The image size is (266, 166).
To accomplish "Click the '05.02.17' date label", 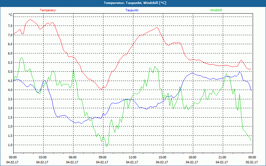I will click(252, 162).
